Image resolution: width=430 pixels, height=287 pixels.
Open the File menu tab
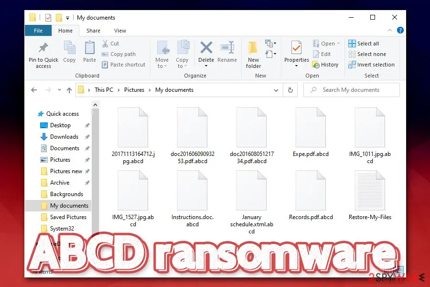[x=38, y=31]
